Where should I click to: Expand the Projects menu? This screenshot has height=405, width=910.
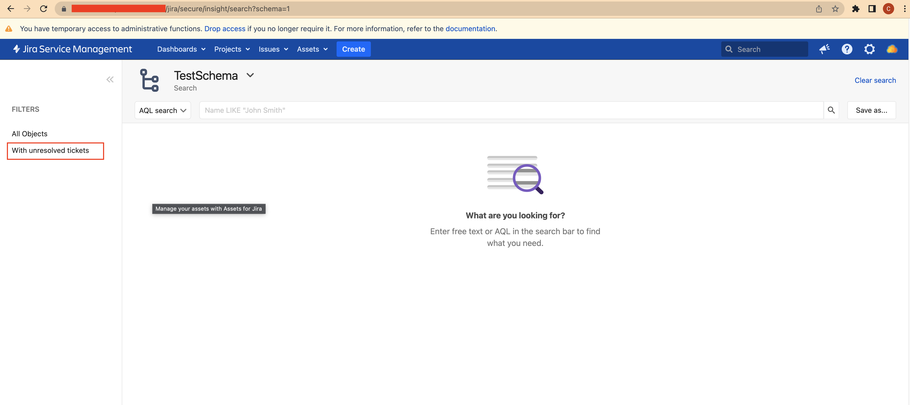pyautogui.click(x=232, y=49)
